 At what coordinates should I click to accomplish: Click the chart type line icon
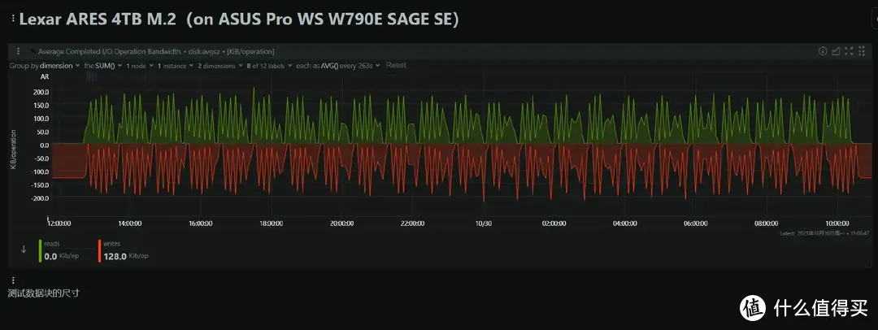coord(836,51)
